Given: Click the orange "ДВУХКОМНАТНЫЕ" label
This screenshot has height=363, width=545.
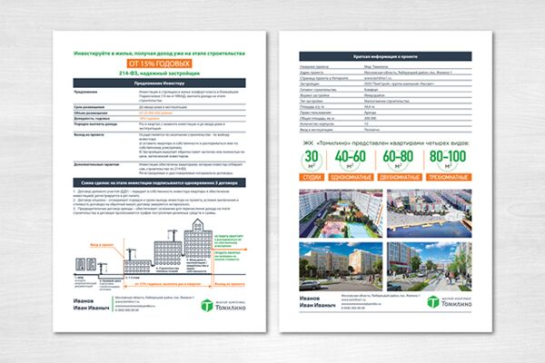Looking at the screenshot, I should pyautogui.click(x=400, y=177).
